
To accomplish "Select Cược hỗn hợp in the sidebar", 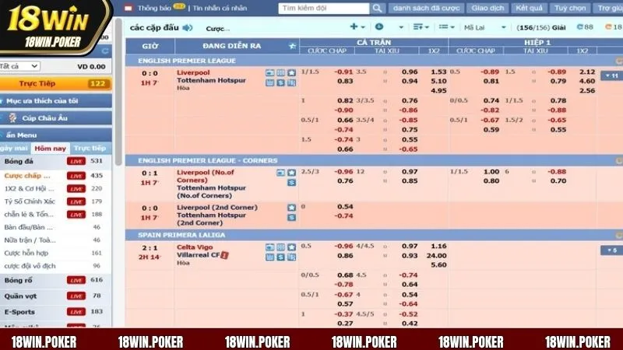I will pyautogui.click(x=26, y=253).
